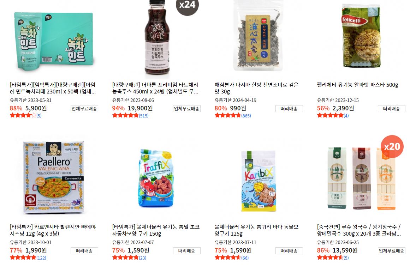This screenshot has width=410, height=267.
Task: Open the mint green tea latte product image
Action: click(x=54, y=40)
